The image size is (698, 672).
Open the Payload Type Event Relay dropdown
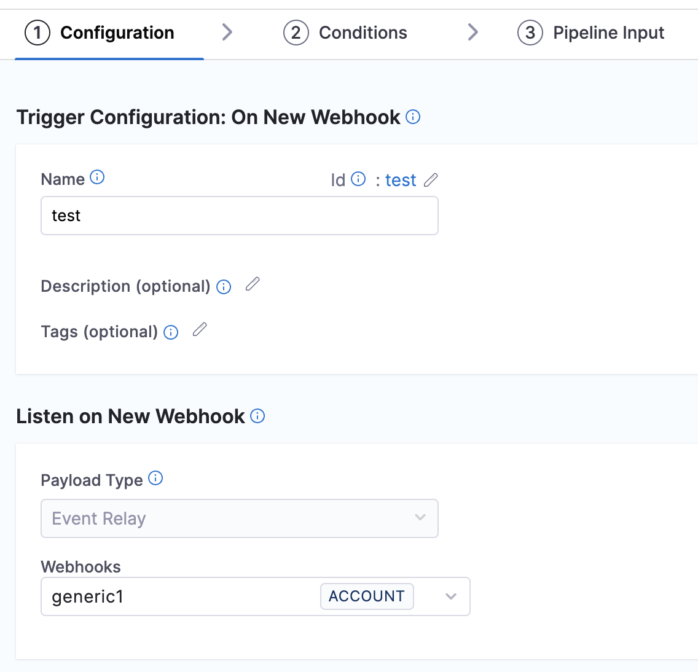(239, 518)
